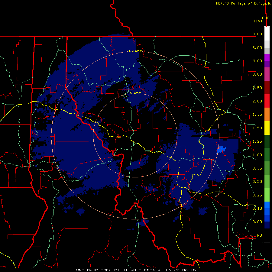Select the light green swatch beside 0.50
Image resolution: width=272 pixels, height=272 pixels.
tap(267, 181)
